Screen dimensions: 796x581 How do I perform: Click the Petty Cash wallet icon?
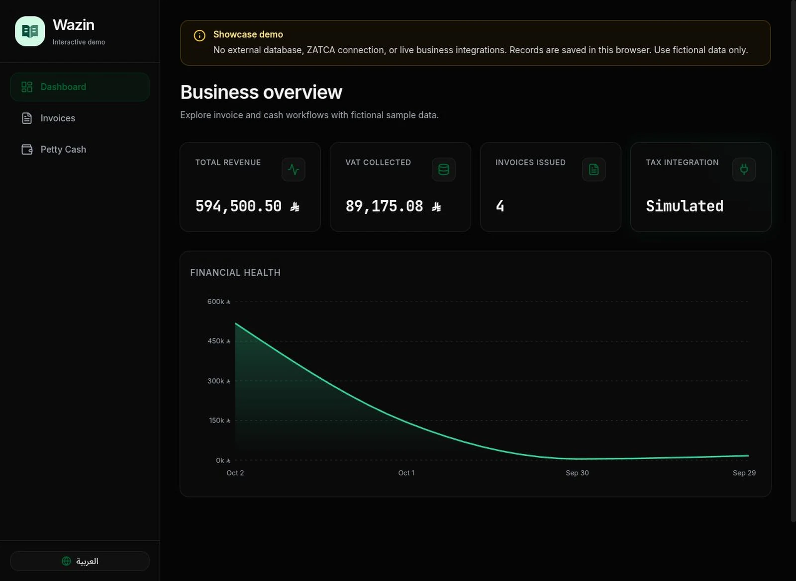click(27, 150)
